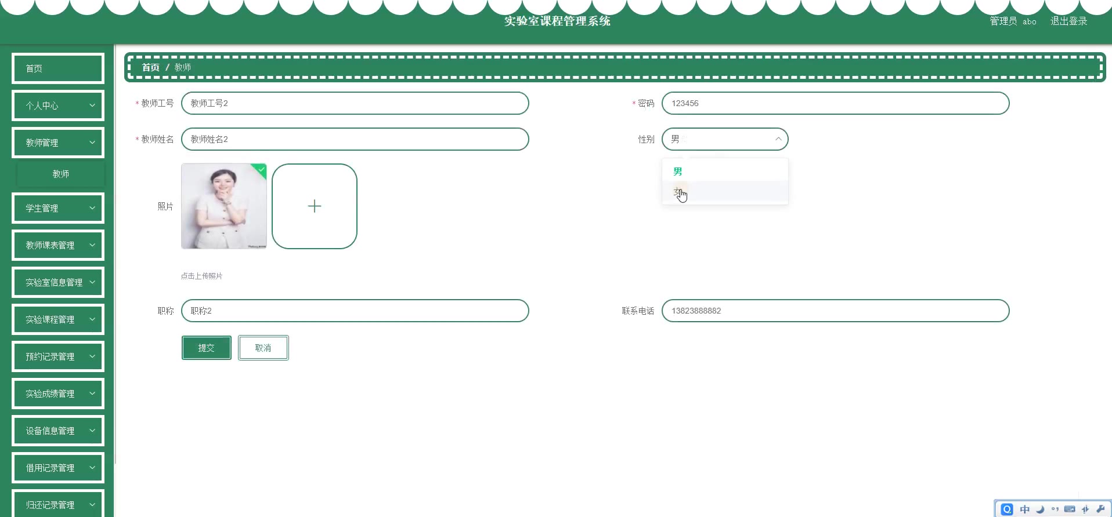Toggle Chinese input mode '中' icon
The image size is (1112, 517).
pyautogui.click(x=1025, y=509)
